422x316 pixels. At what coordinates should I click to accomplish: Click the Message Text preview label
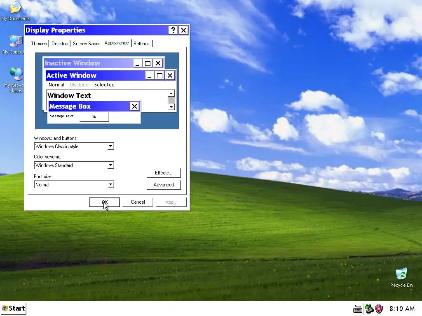pos(62,116)
